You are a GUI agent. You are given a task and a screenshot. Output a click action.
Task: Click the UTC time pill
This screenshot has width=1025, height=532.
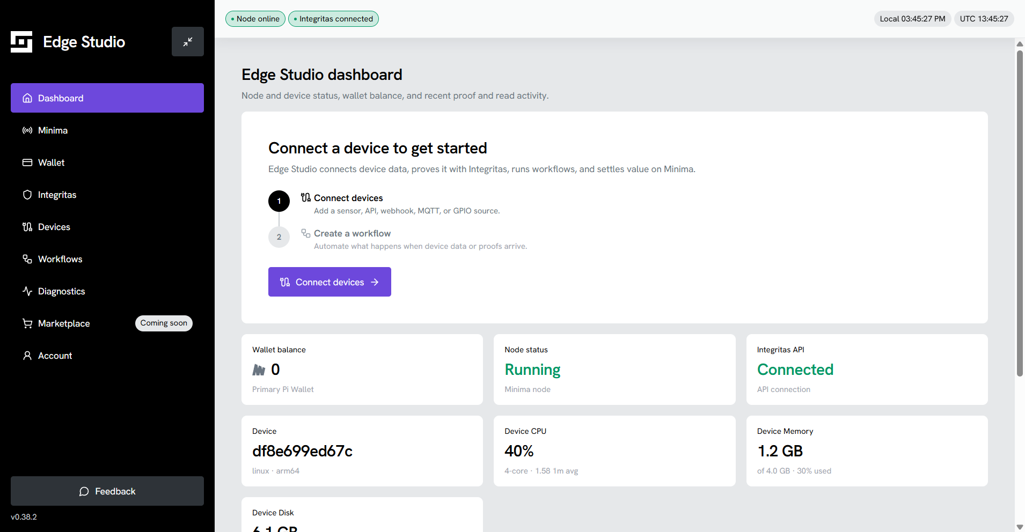(984, 19)
